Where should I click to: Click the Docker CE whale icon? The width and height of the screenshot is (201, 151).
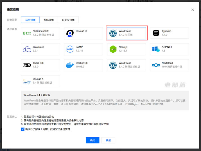tap(70, 65)
